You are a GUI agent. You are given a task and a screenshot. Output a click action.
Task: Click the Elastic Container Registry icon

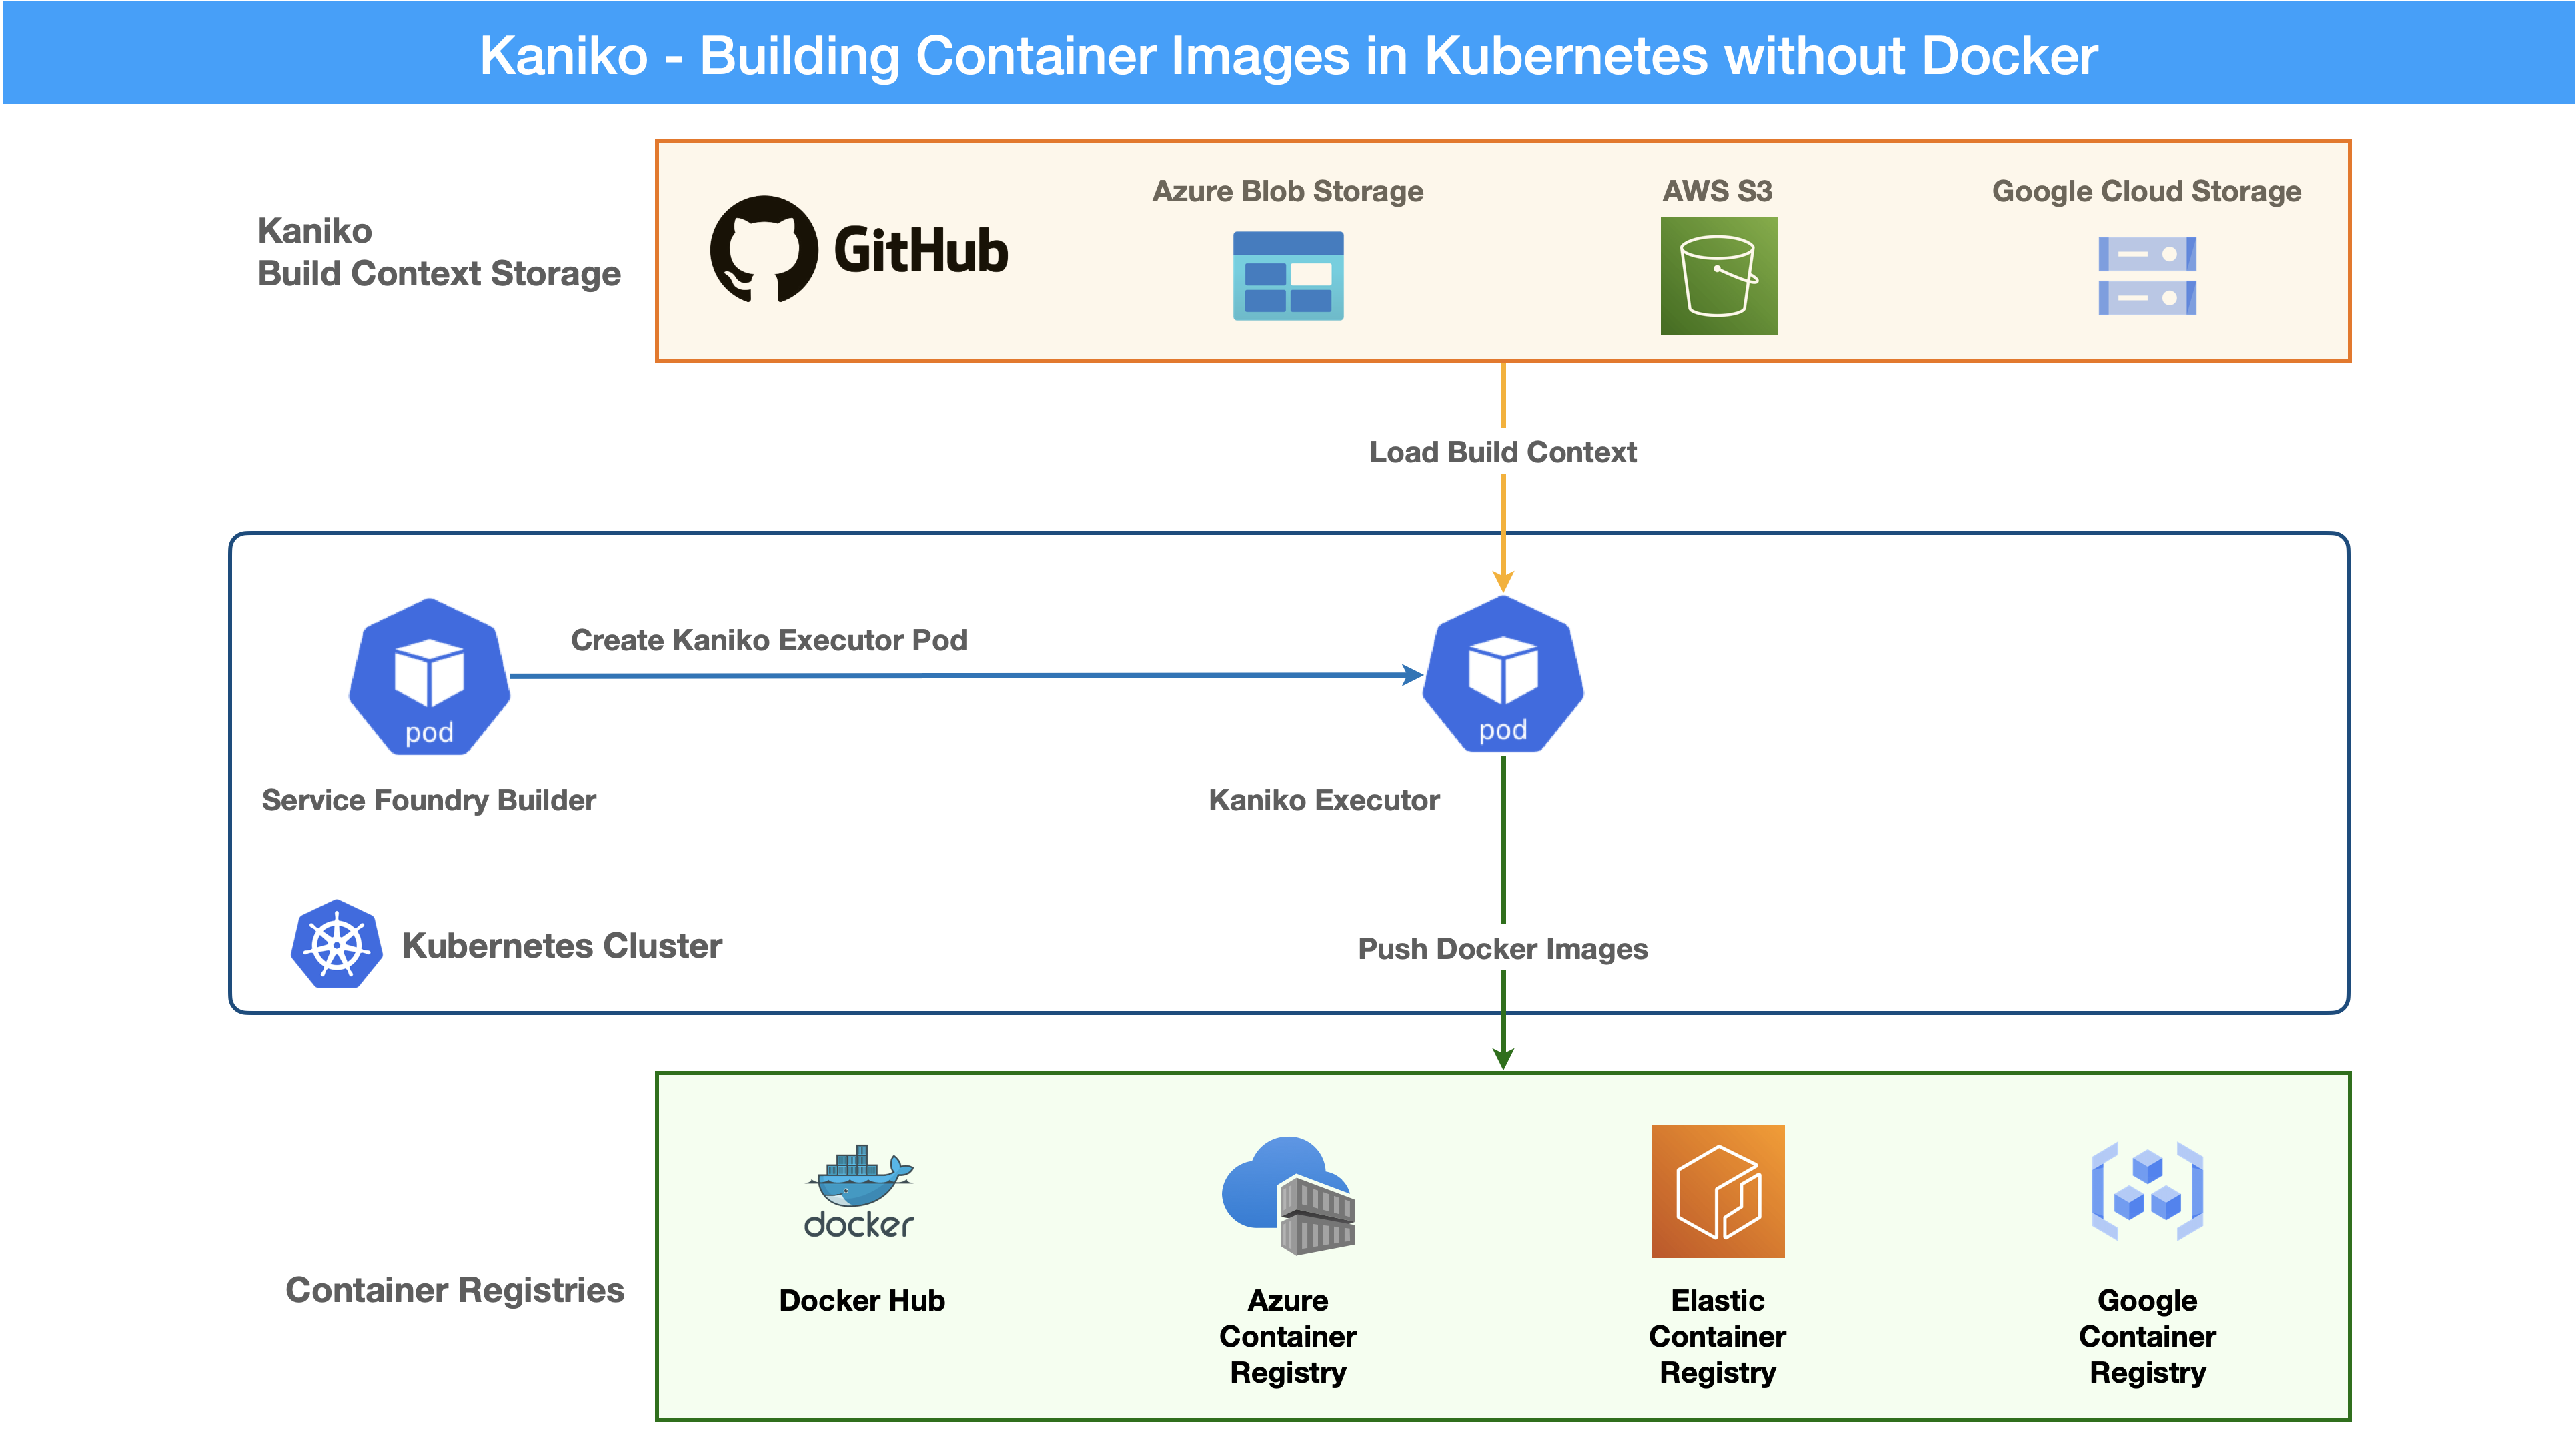(1718, 1191)
